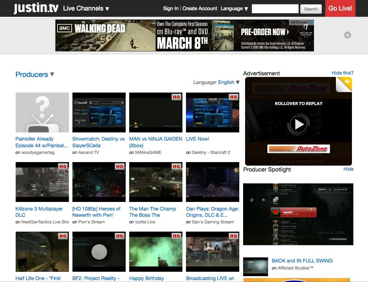Expand the Producers category dropdown

click(35, 75)
